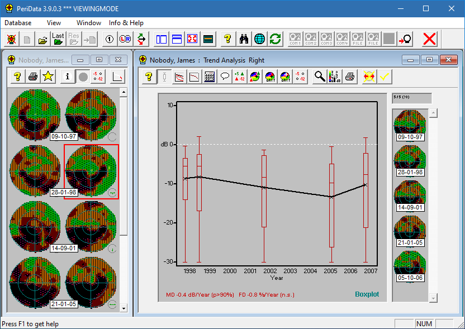This screenshot has width=465, height=329.
Task: Open the Info & Help menu
Action: 126,23
